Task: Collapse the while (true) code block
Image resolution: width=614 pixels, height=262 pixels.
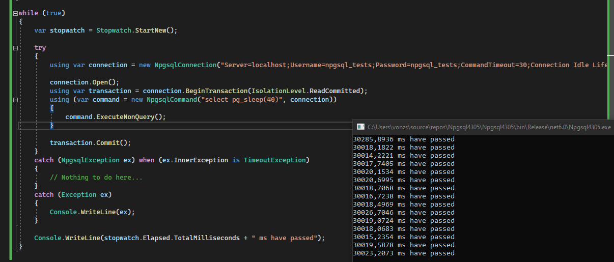Action: coord(16,13)
